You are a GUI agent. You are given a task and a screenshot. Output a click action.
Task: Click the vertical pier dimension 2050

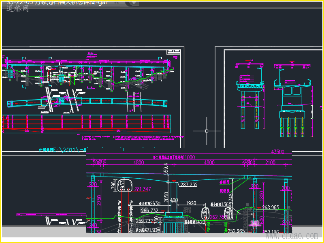[167, 197]
